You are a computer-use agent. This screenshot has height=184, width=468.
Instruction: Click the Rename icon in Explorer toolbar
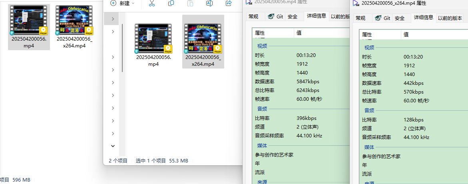209,3
